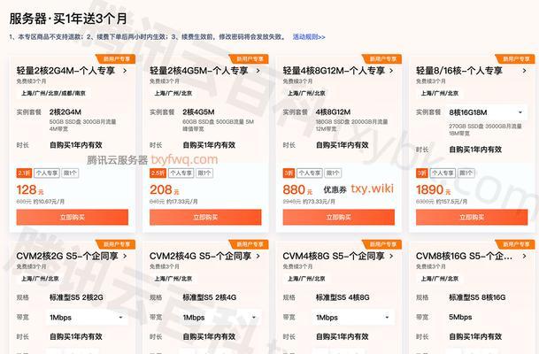Click the CVM2核2G S5-个企同享 card title
This screenshot has height=354, width=539.
pos(67,256)
